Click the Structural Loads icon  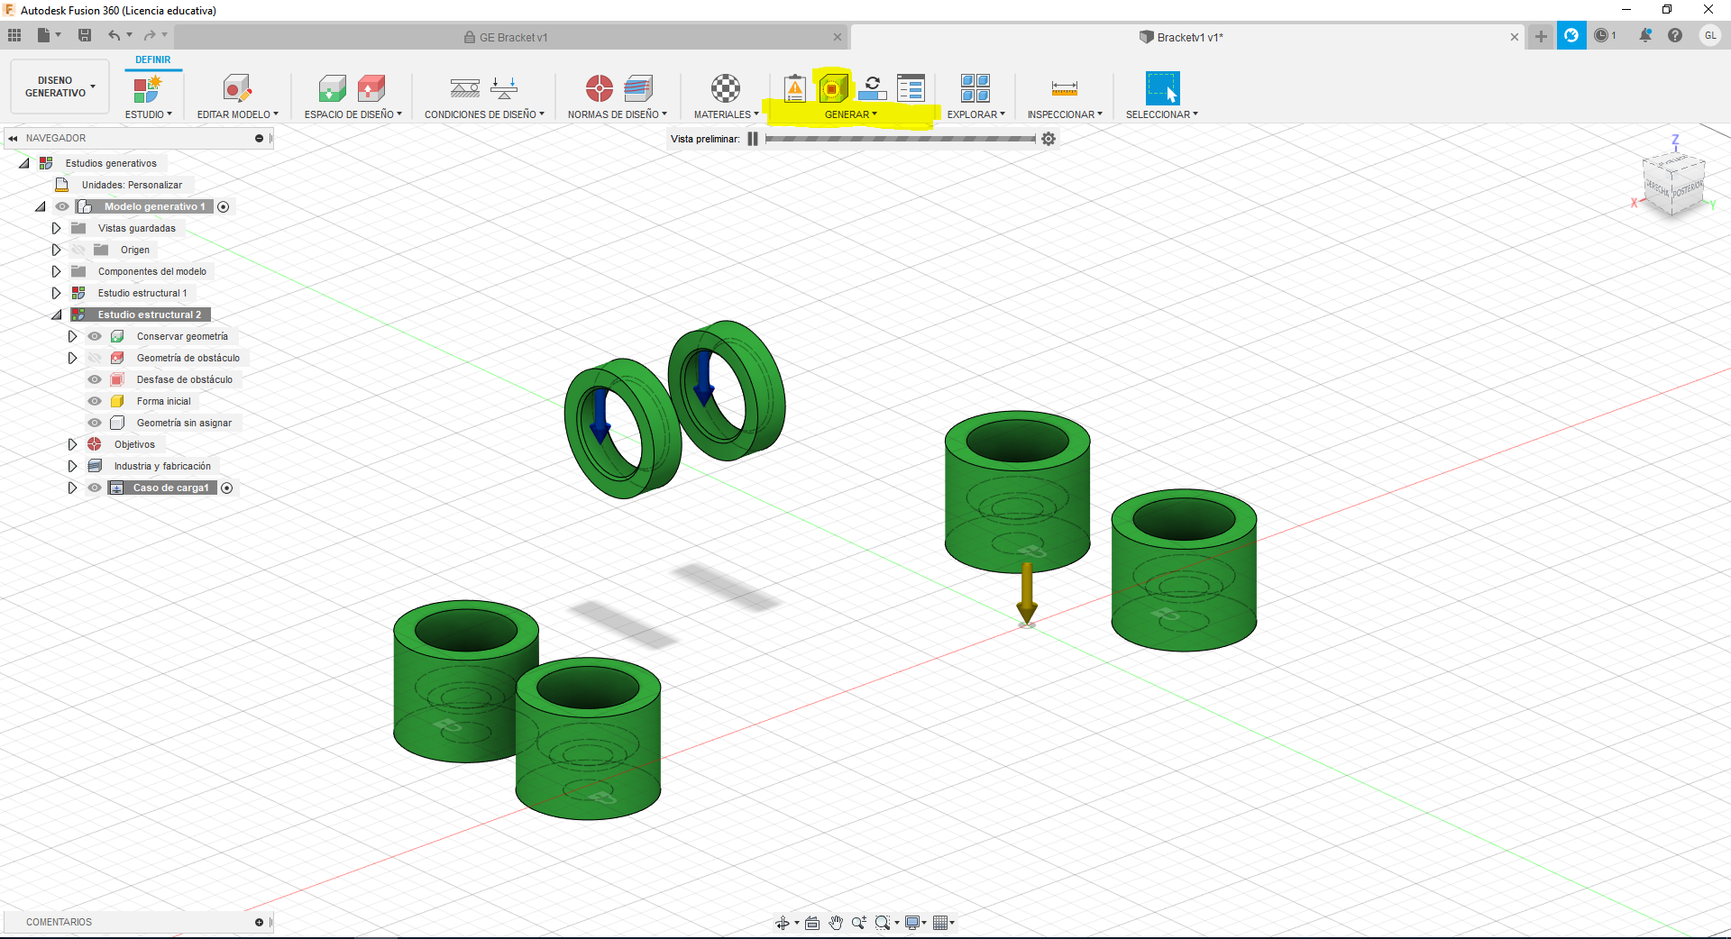(x=504, y=88)
